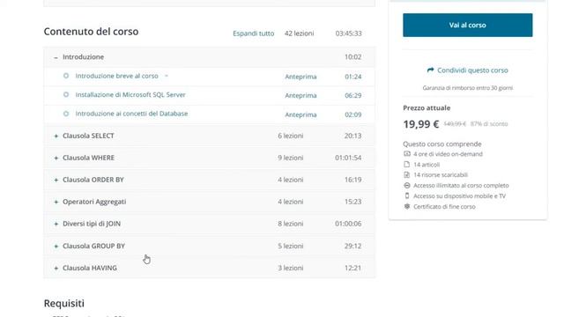
Task: Click the Contenuto del corso heading
Action: pyautogui.click(x=91, y=32)
